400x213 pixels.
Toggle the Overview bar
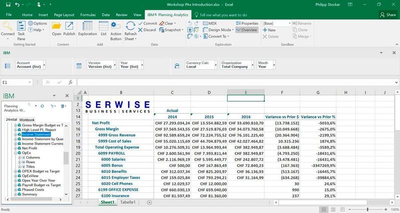point(246,30)
